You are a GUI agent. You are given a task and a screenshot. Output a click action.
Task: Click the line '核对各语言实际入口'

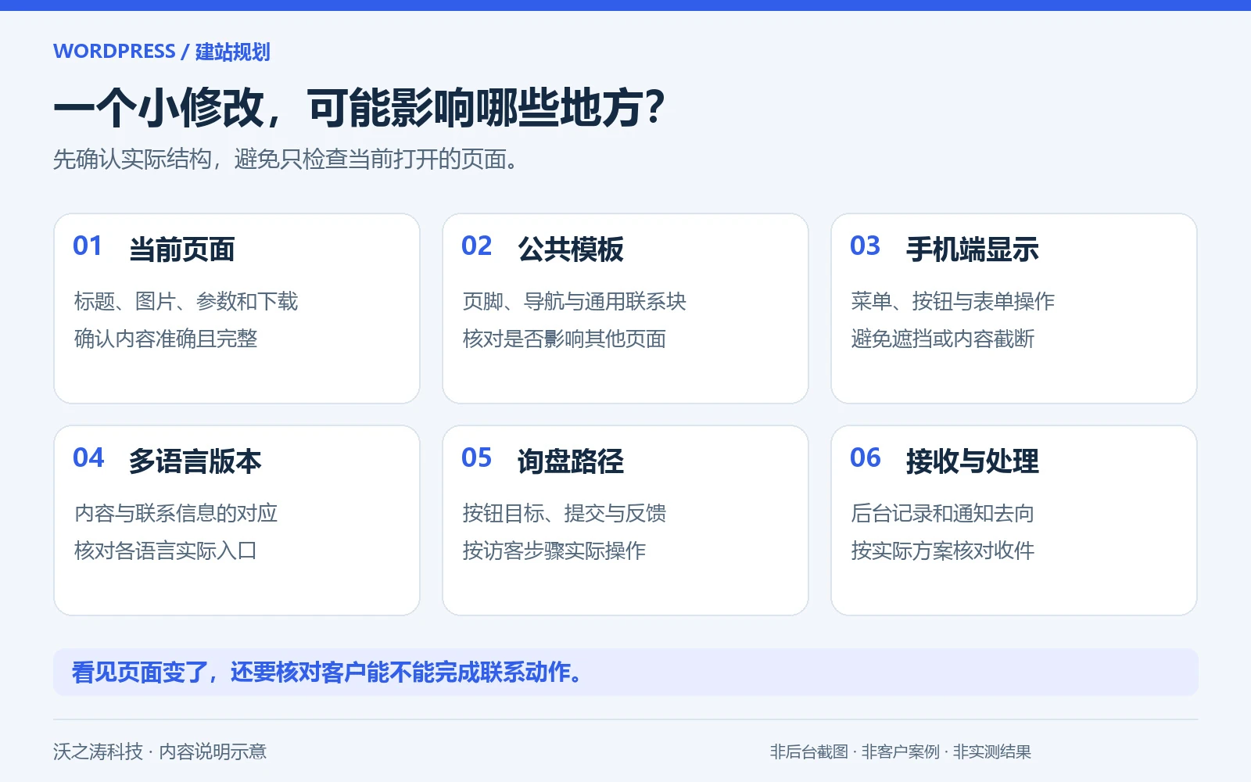[x=166, y=551]
